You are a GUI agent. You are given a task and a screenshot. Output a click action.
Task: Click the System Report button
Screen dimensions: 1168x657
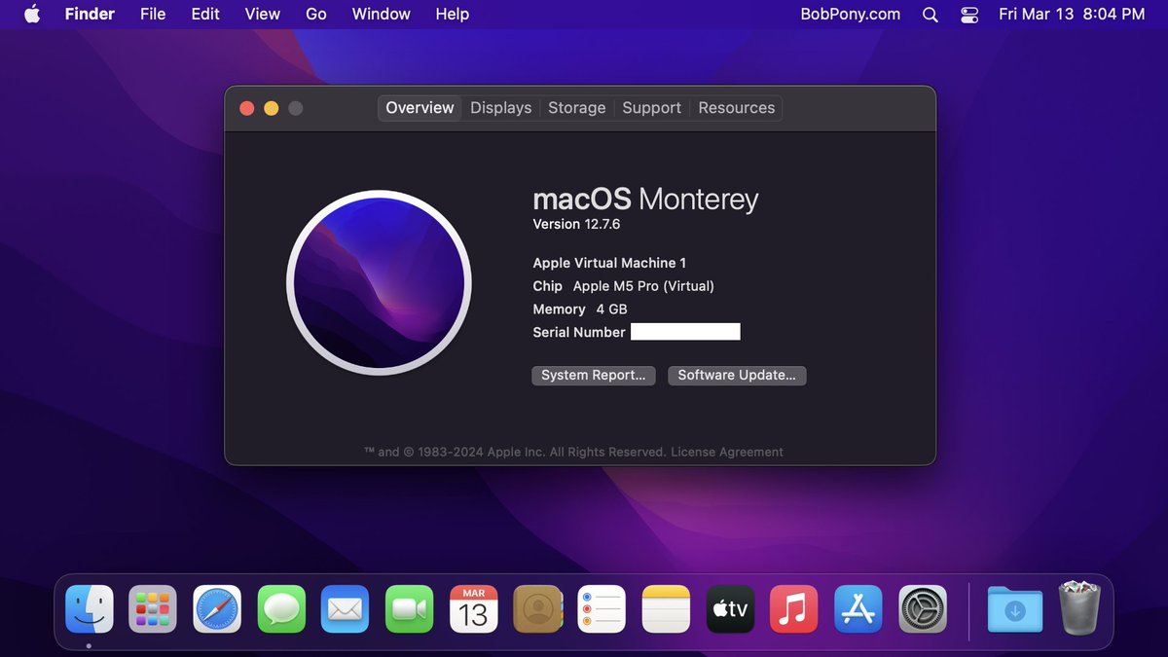[x=594, y=375]
